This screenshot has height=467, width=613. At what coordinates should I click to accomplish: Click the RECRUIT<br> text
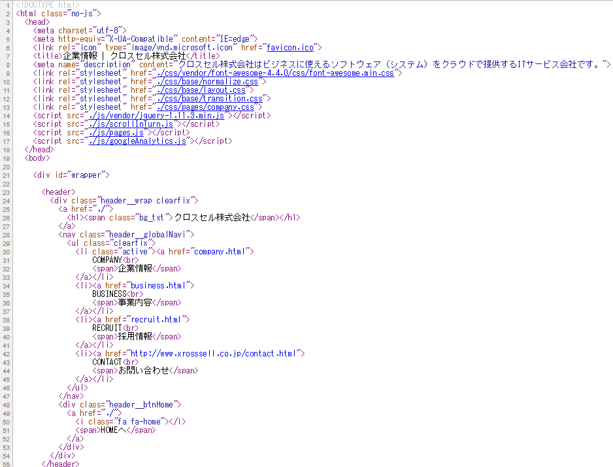click(x=115, y=328)
